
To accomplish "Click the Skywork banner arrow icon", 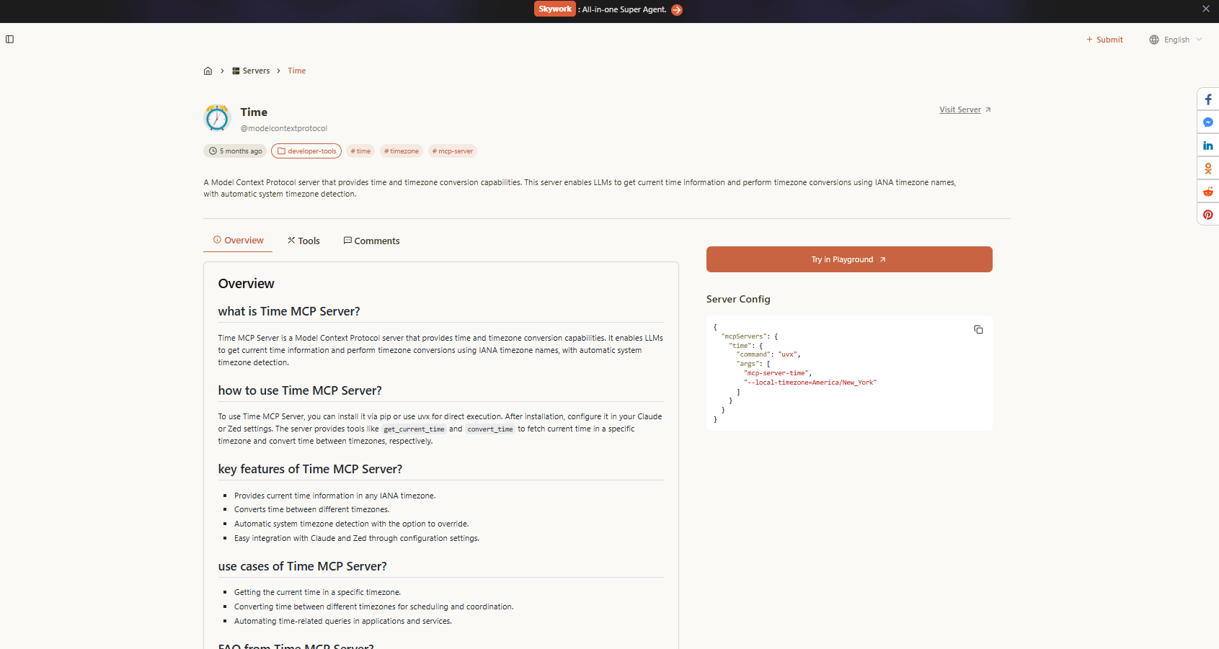I will click(x=677, y=10).
